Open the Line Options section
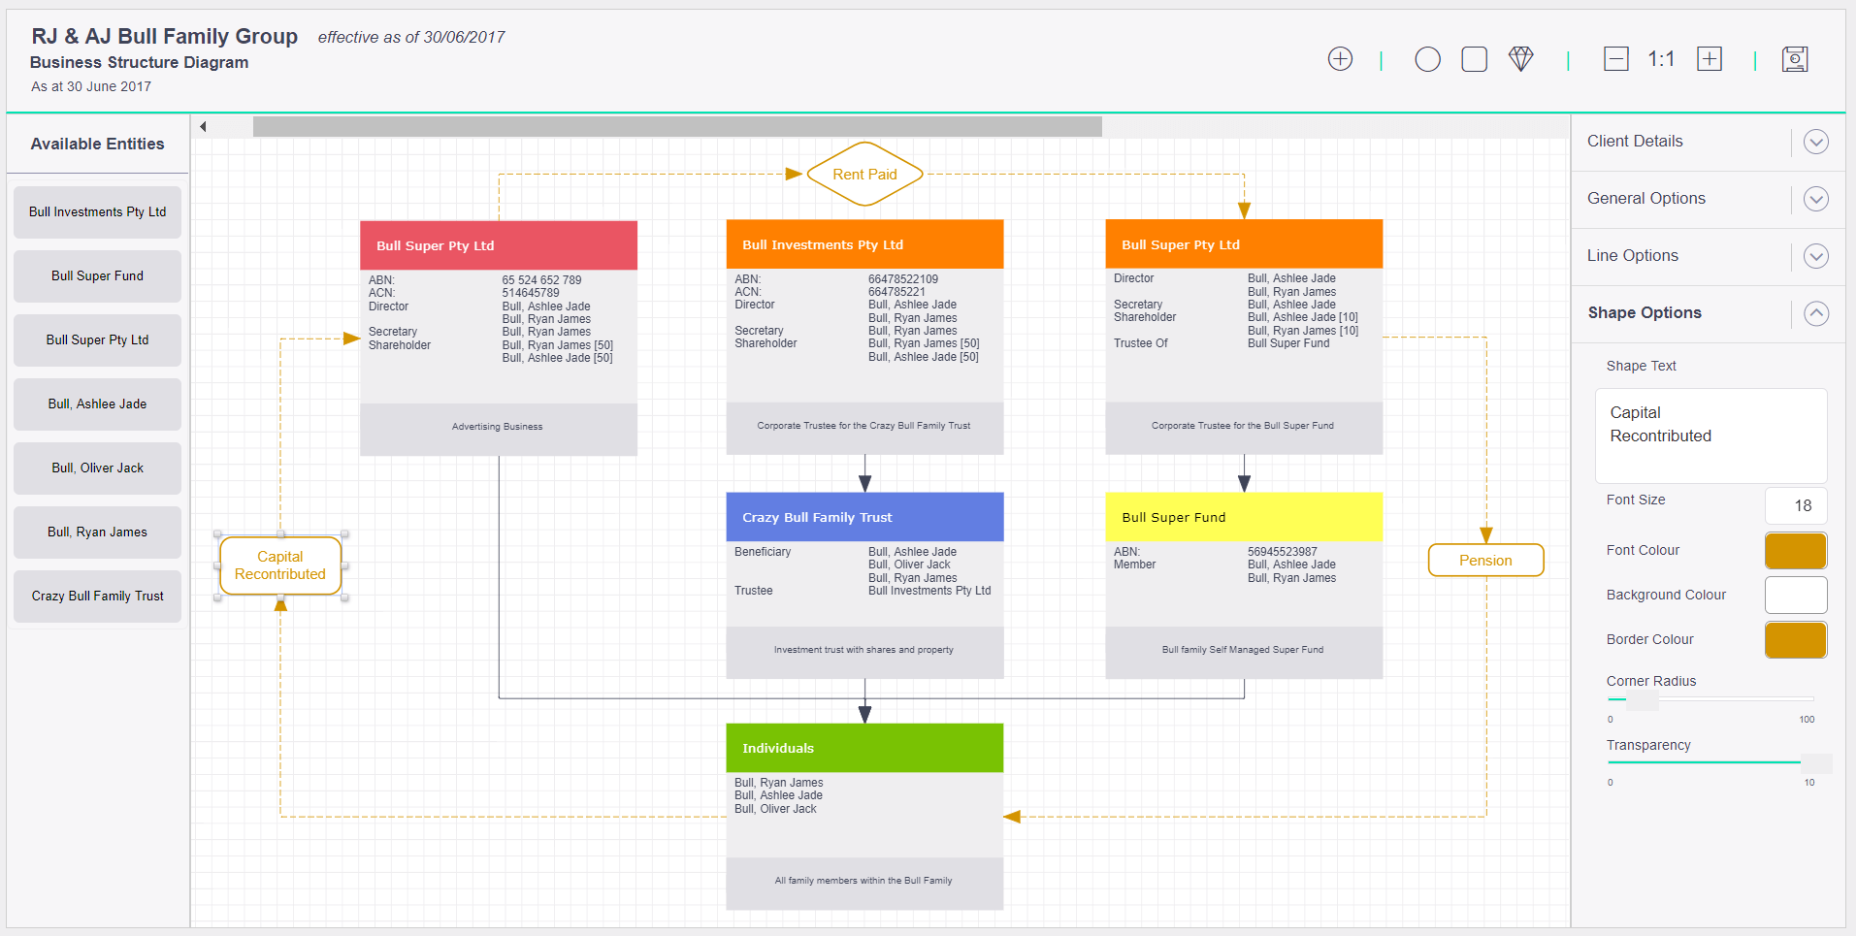1857x936 pixels. pos(1816,256)
